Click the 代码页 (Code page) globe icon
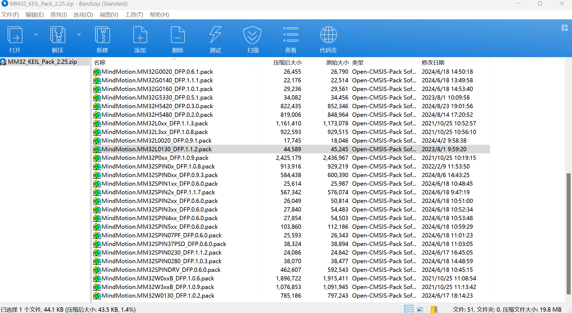572x313 pixels. pos(328,35)
